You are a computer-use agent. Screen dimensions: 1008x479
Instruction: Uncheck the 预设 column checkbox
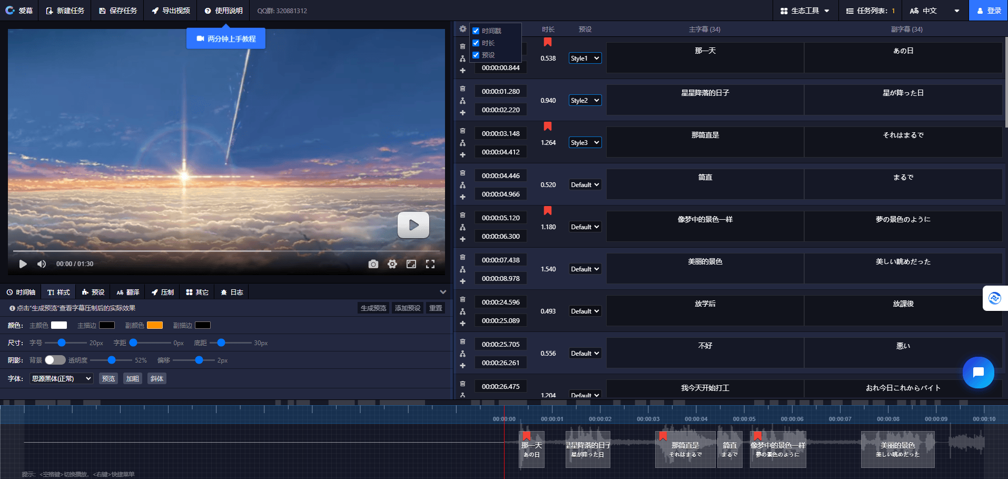476,55
